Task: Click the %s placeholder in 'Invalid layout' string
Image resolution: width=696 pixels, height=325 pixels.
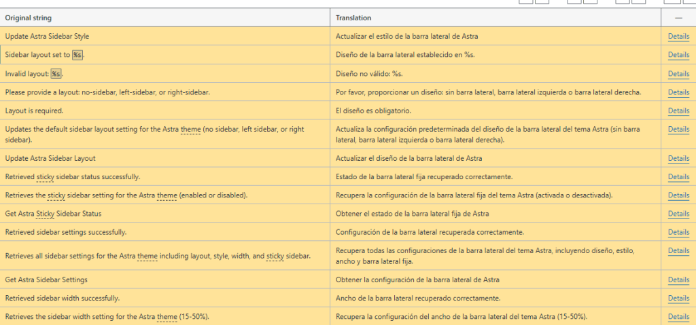Action: [x=56, y=74]
